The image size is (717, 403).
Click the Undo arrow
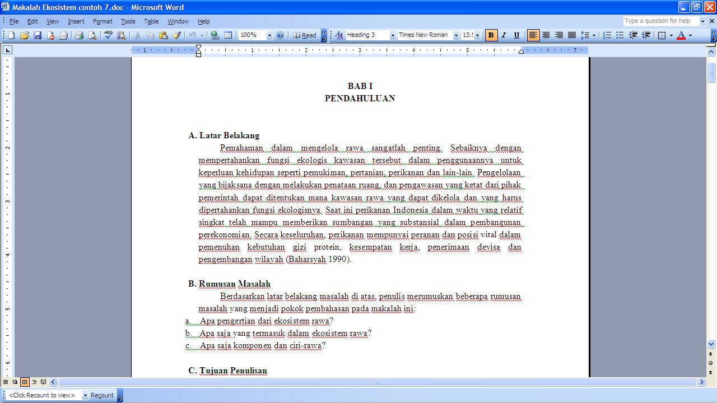pos(192,35)
